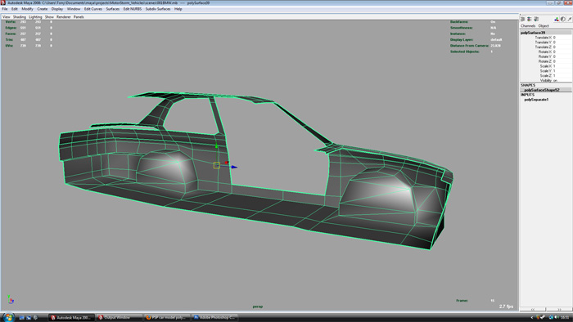Click the third quick launch icon
The image size is (573, 322).
coord(35,318)
